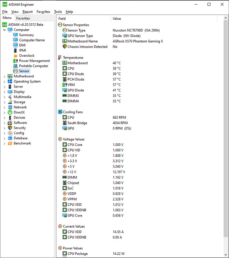Expand the Multimedia tree node

[x=4, y=97]
